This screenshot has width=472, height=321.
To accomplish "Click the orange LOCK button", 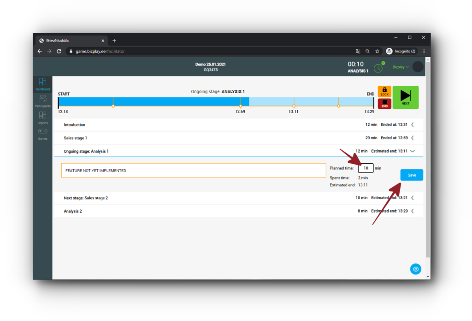I will [x=384, y=91].
